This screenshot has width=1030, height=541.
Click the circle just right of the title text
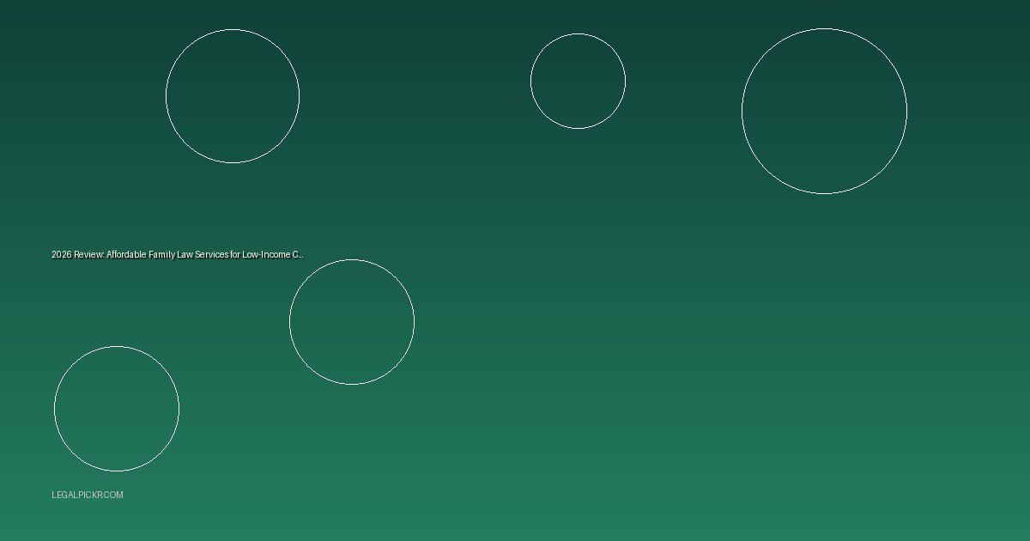tap(352, 322)
